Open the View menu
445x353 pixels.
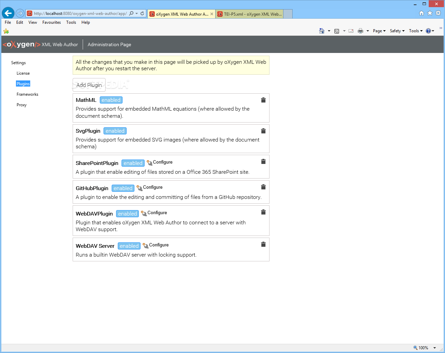[x=33, y=22]
